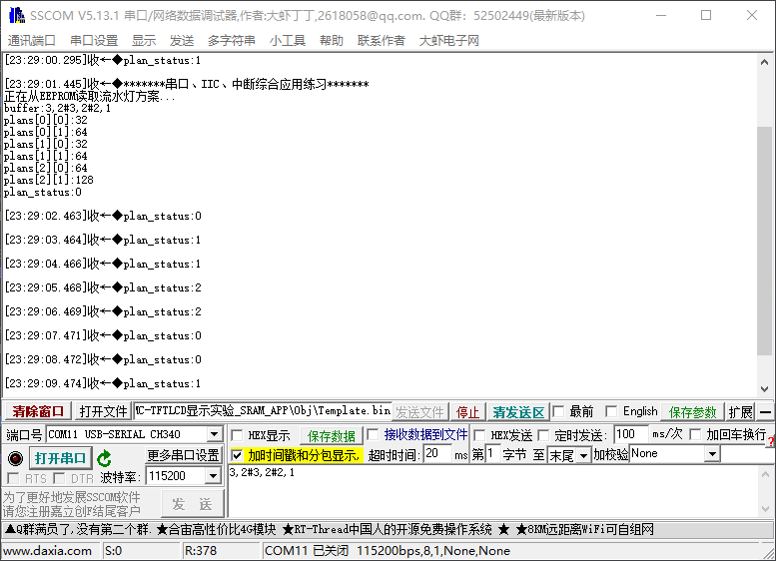The height and width of the screenshot is (561, 776).
Task: Open the 联系作者 menu
Action: pos(382,41)
